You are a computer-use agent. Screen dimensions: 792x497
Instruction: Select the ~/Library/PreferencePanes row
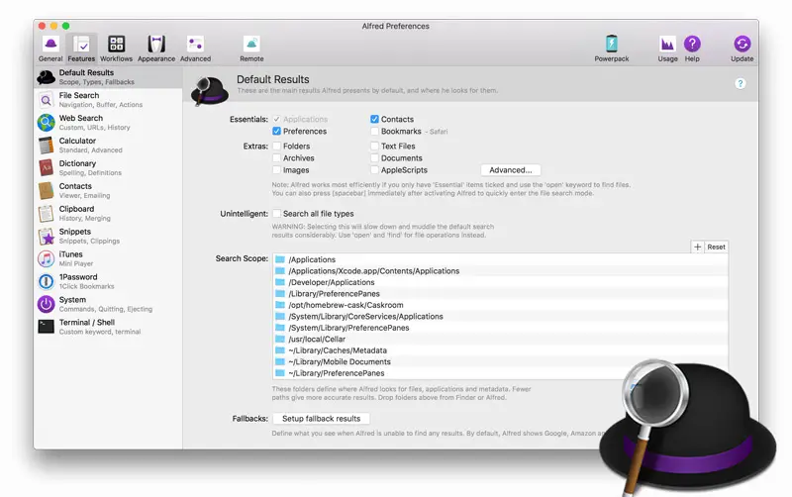pyautogui.click(x=500, y=373)
